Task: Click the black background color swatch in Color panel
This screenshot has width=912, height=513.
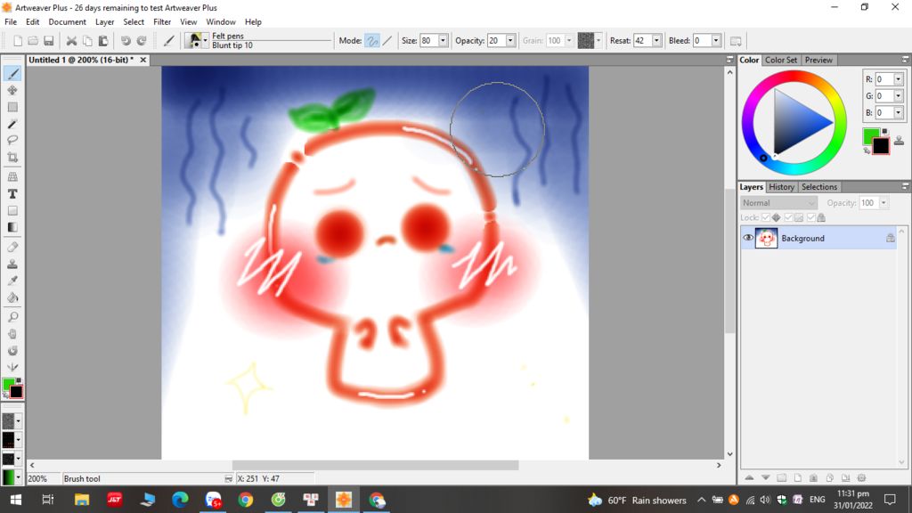Action: (882, 146)
